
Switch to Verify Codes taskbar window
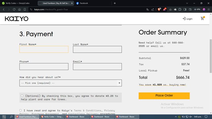point(52,117)
